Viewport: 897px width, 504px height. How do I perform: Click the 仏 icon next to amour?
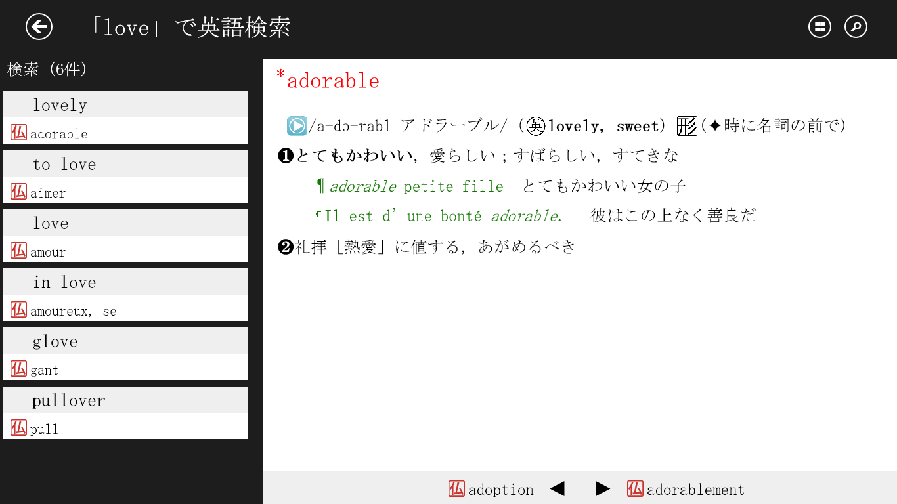click(x=17, y=251)
